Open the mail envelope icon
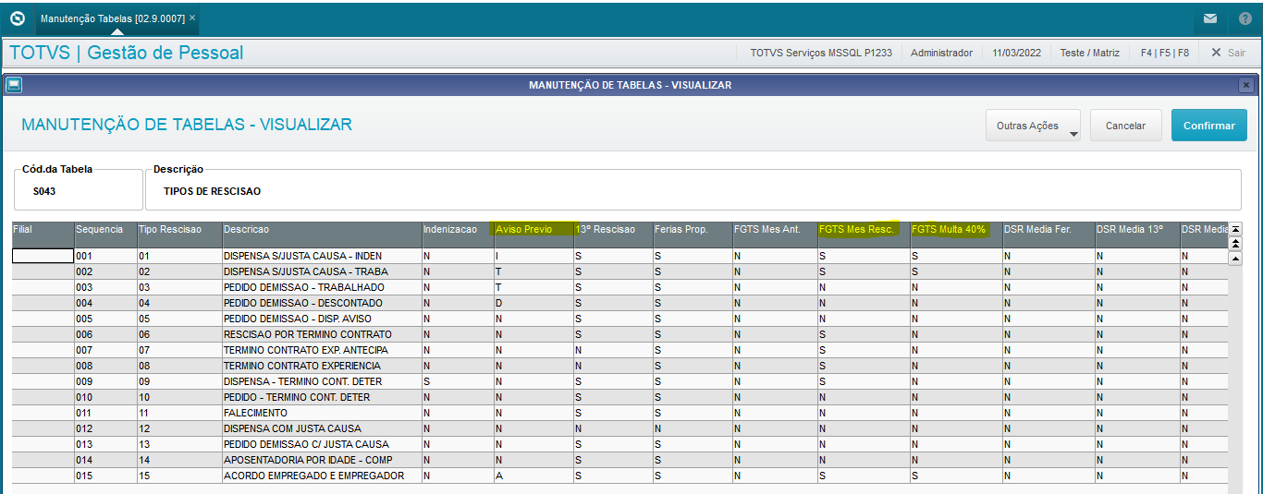This screenshot has width=1263, height=494. [x=1209, y=18]
